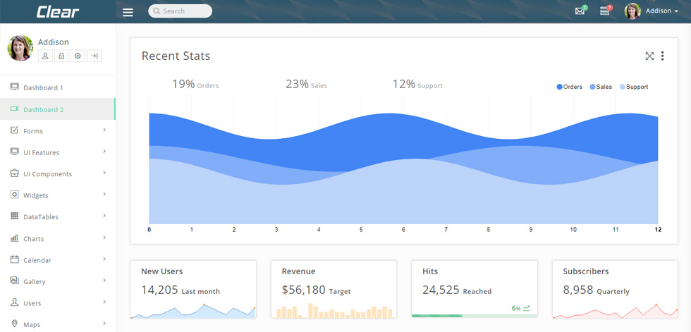Open the tasks list icon in the header
The width and height of the screenshot is (691, 332).
(605, 11)
